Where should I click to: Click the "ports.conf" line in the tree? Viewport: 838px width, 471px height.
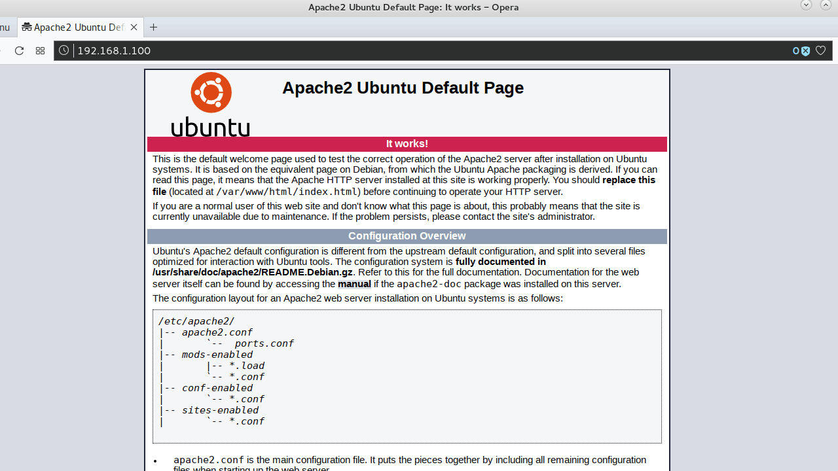264,343
